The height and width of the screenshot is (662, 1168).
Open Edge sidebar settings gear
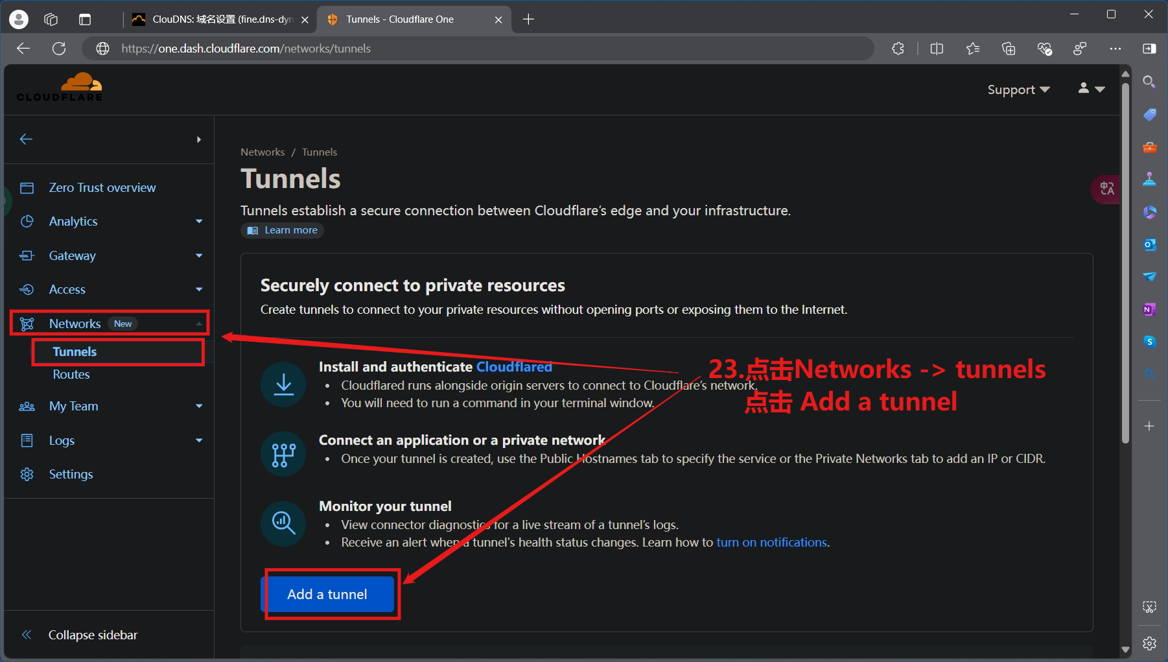click(1149, 643)
